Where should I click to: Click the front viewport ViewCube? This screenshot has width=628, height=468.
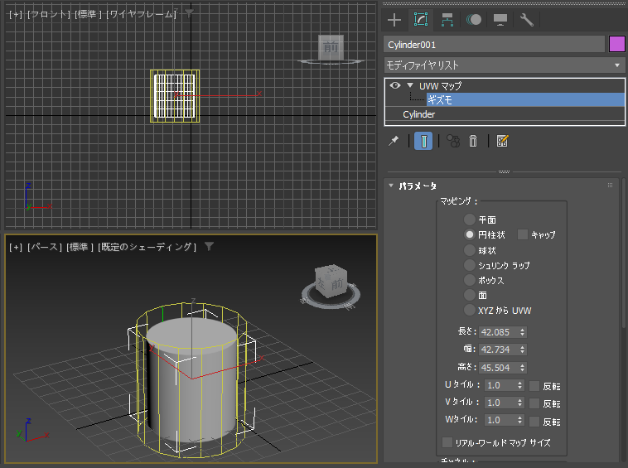[331, 48]
